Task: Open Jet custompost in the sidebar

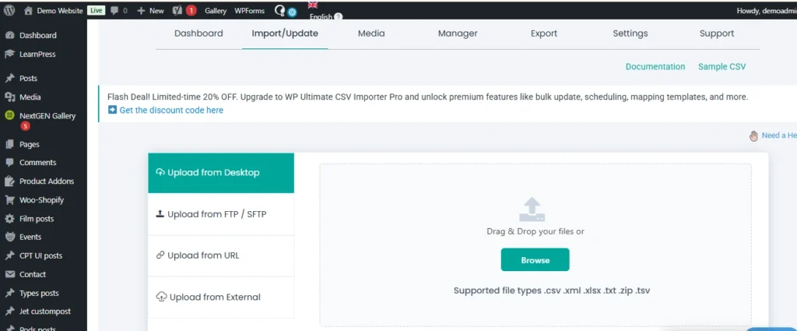Action: click(44, 312)
